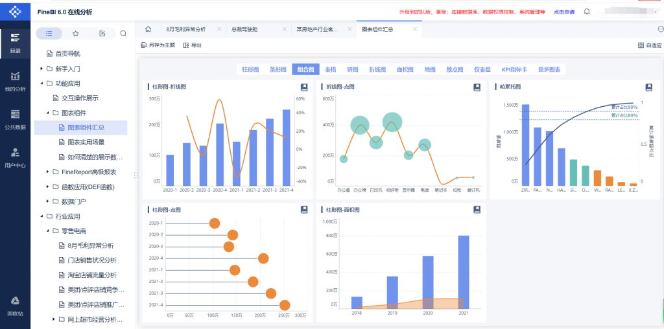This screenshot has height=329, width=664.
Task: Collapse the 功能应用 folder
Action: (41, 84)
